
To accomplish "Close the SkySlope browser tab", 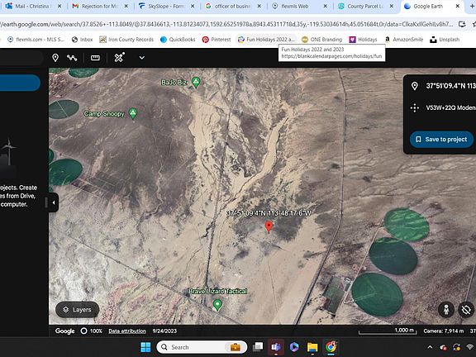I will pos(193,6).
